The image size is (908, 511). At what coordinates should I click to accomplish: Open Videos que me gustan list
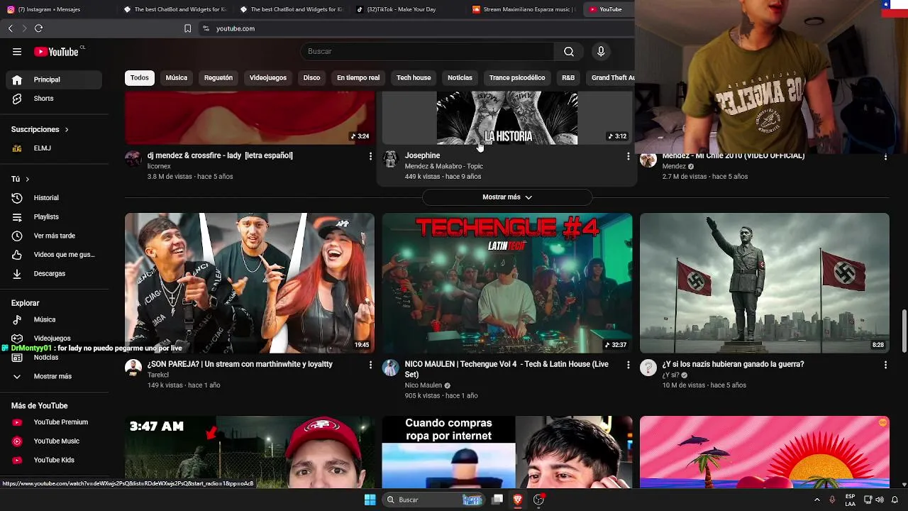pyautogui.click(x=54, y=254)
